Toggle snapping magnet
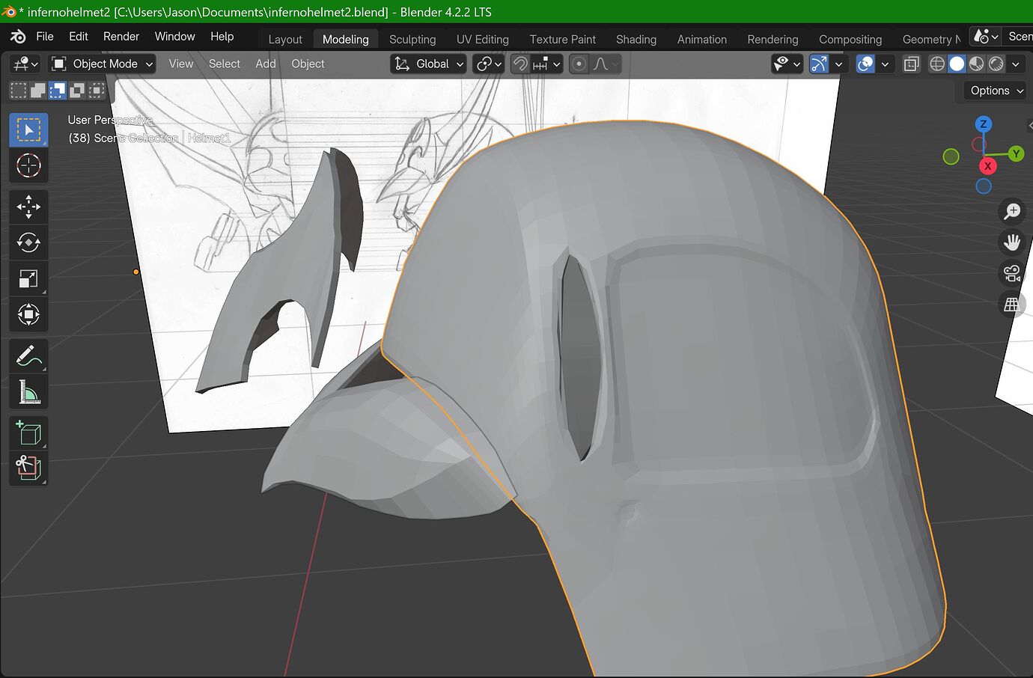 pyautogui.click(x=520, y=64)
